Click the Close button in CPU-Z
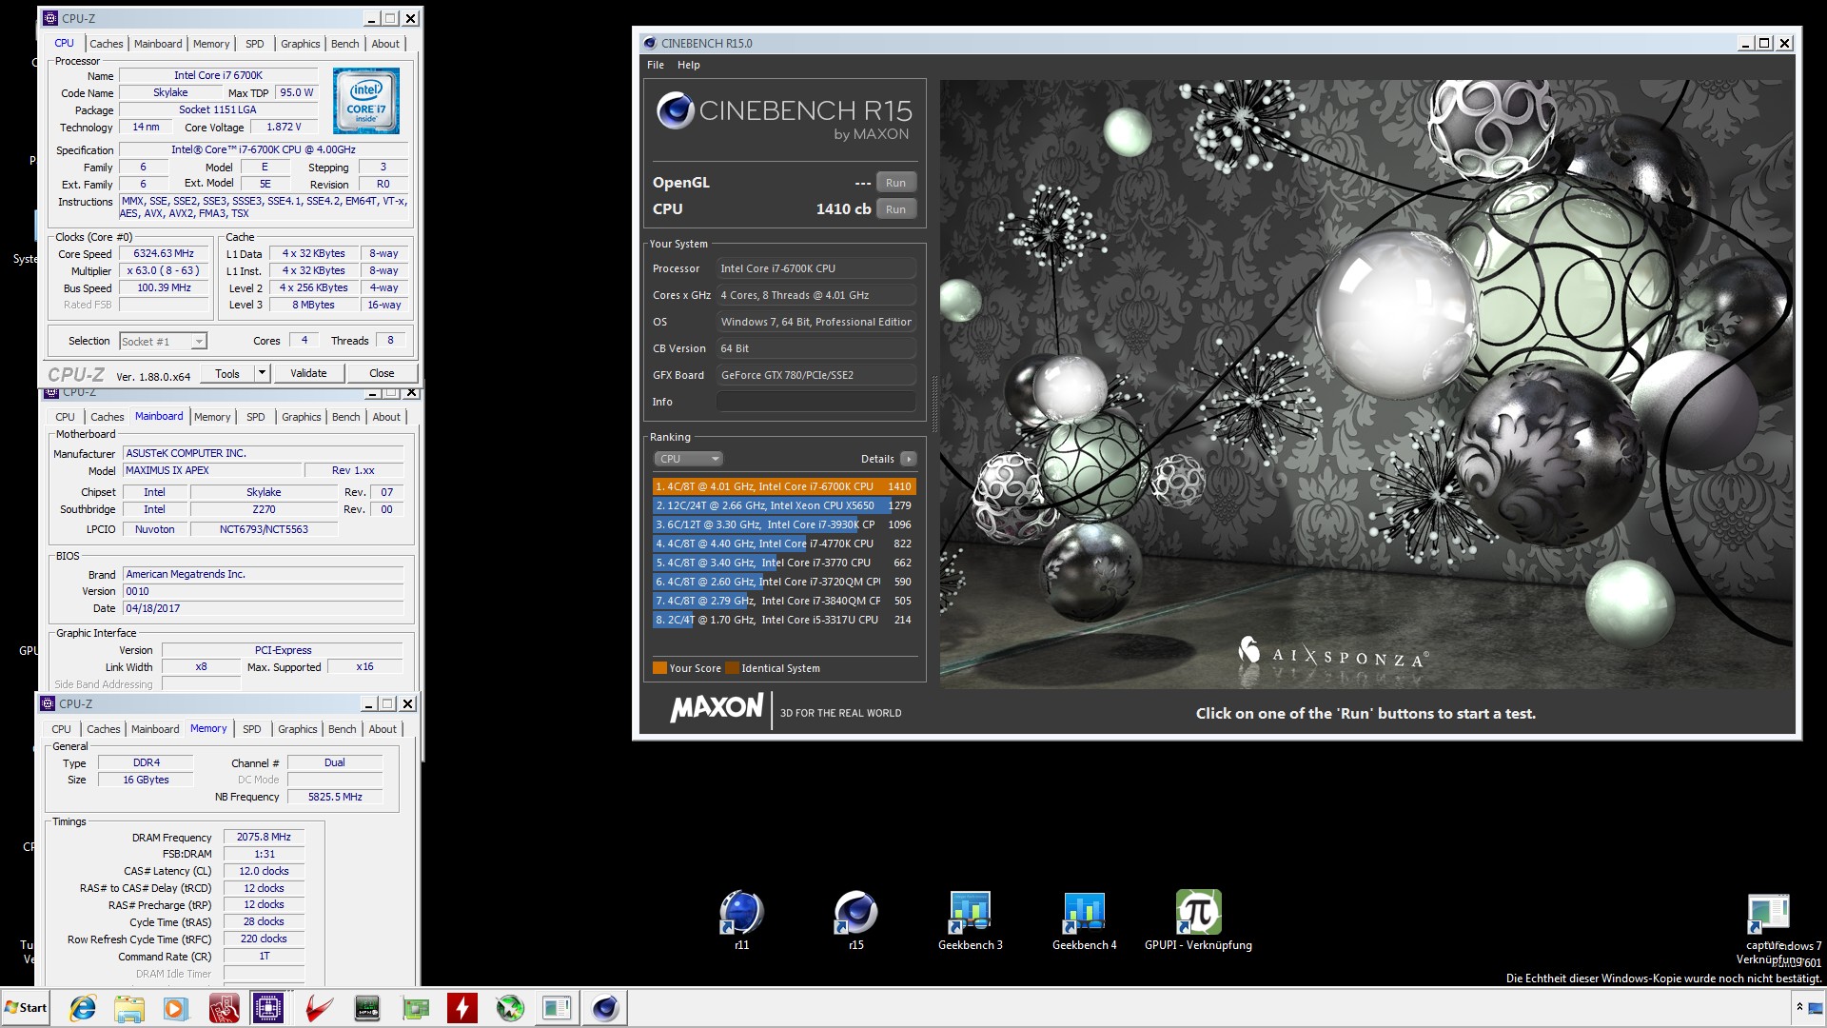1827x1028 pixels. pyautogui.click(x=382, y=373)
